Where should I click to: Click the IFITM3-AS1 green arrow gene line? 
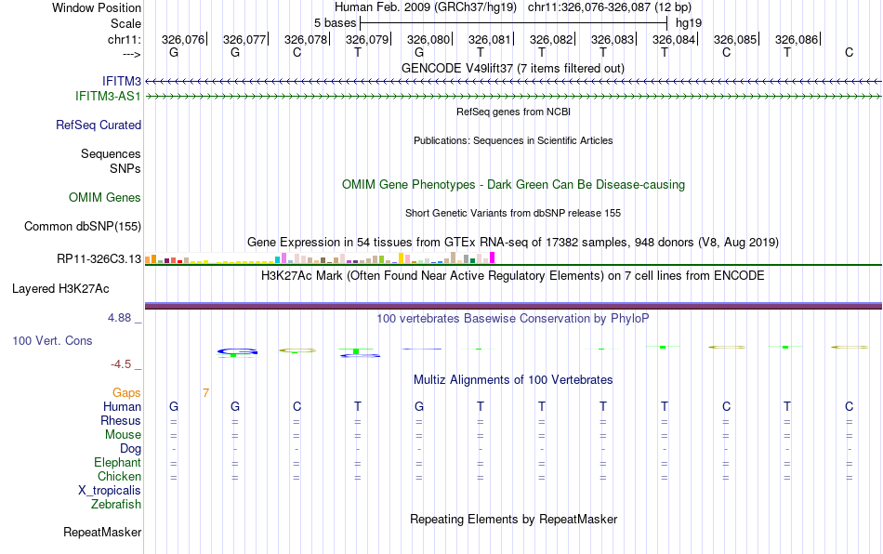point(513,97)
